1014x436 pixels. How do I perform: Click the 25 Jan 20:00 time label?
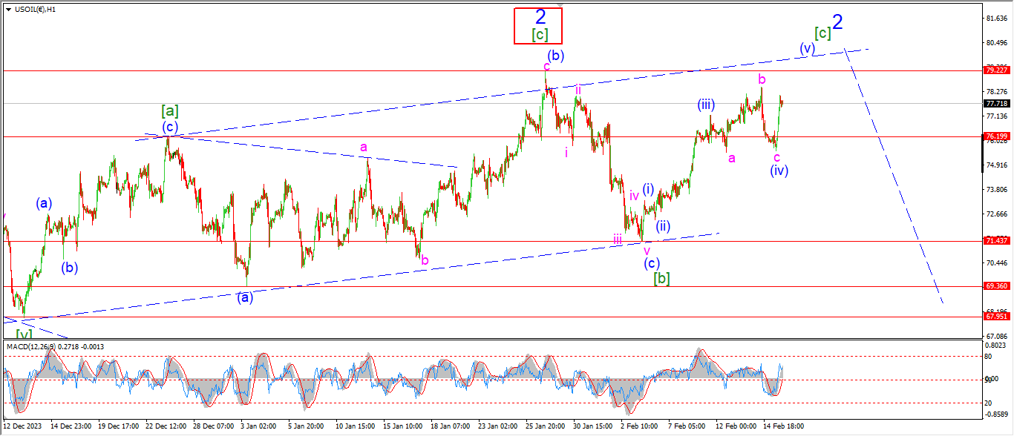tap(545, 426)
